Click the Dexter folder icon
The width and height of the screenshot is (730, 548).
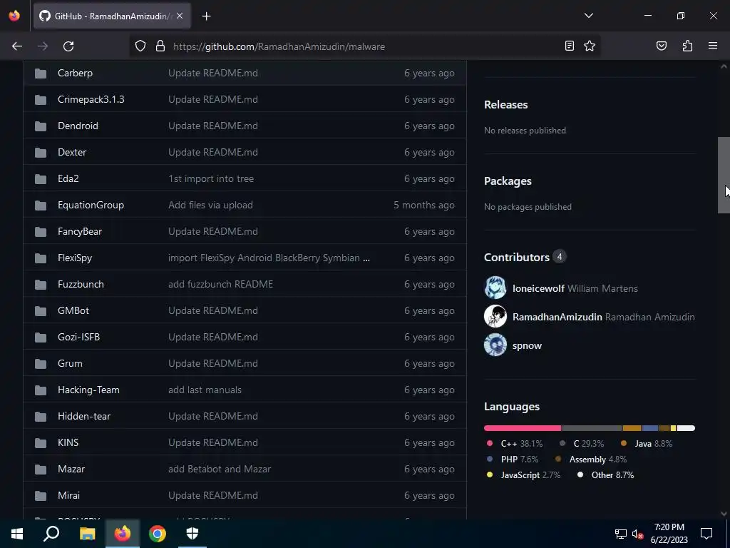click(41, 153)
